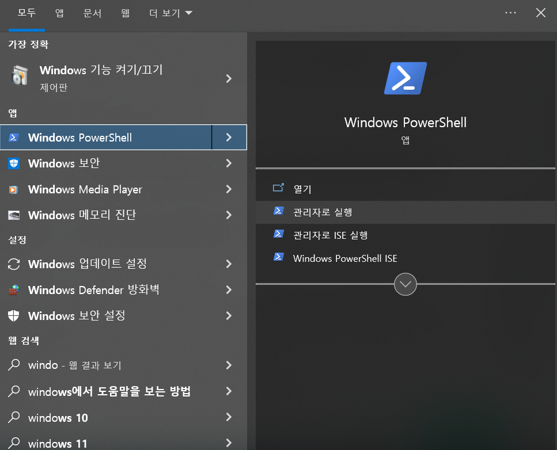Expand more actions with circular down chevron
The width and height of the screenshot is (557, 450).
(x=406, y=284)
